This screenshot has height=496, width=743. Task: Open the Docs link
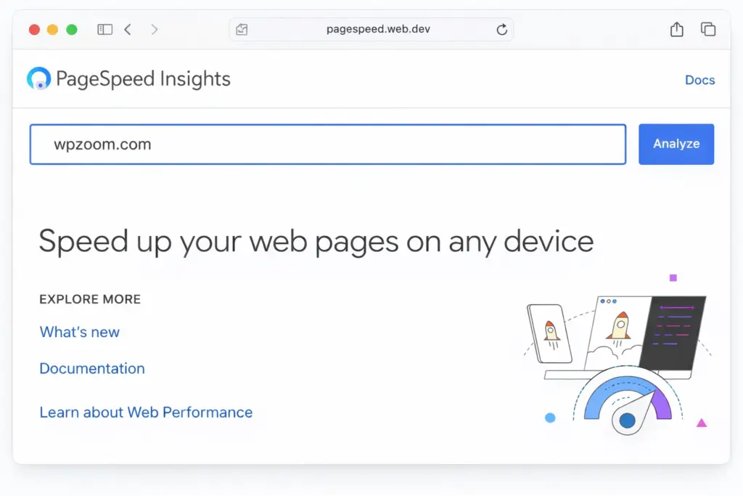(x=699, y=80)
